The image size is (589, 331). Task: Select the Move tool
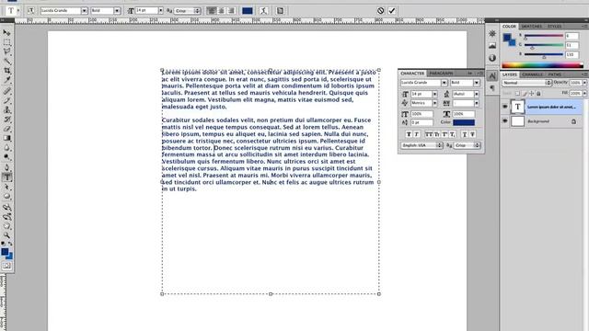pyautogui.click(x=6, y=33)
